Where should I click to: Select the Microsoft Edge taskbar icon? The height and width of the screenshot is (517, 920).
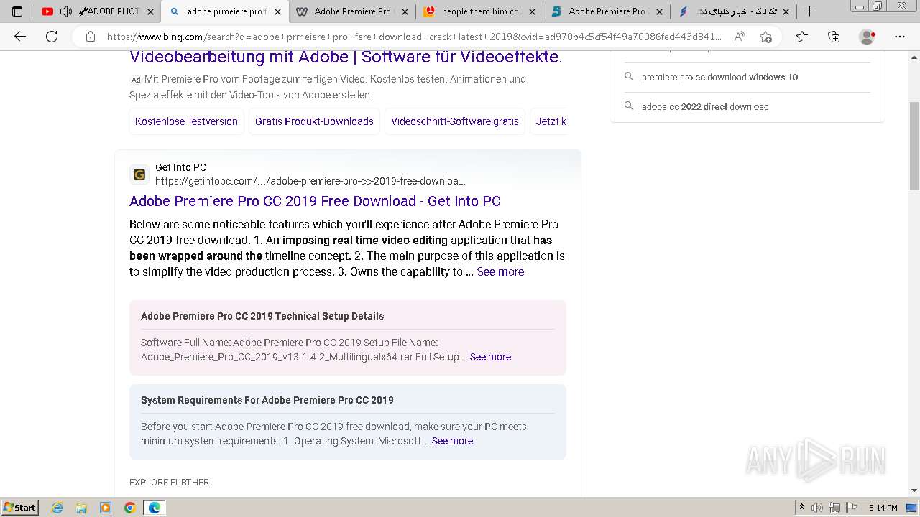coord(155,508)
